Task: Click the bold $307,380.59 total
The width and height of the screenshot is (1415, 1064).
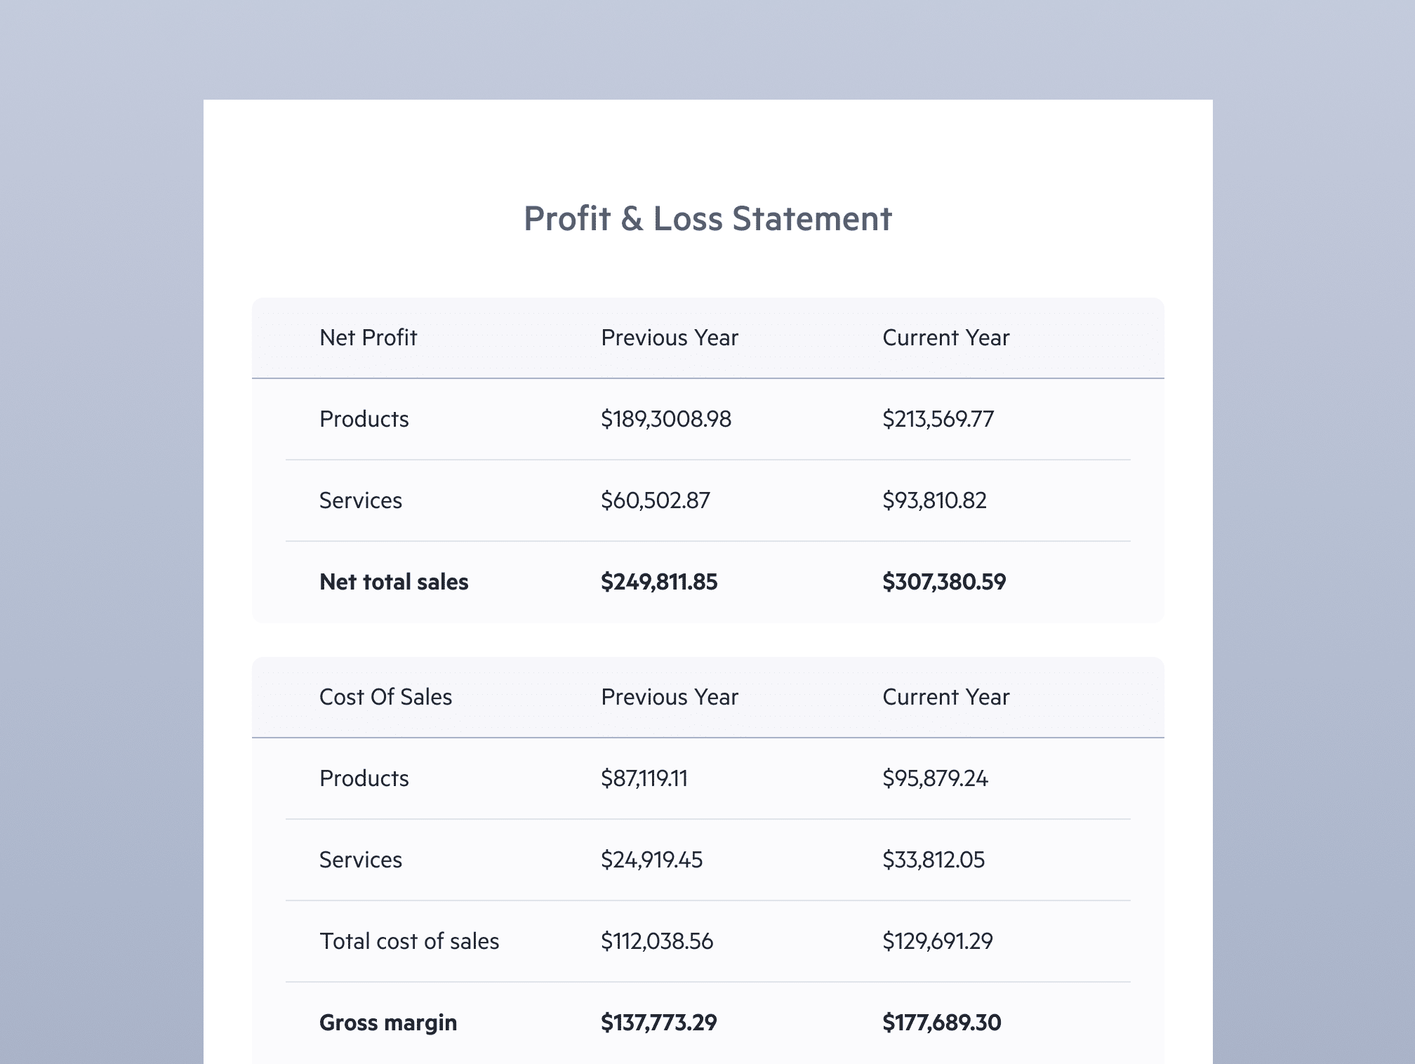Action: (944, 582)
